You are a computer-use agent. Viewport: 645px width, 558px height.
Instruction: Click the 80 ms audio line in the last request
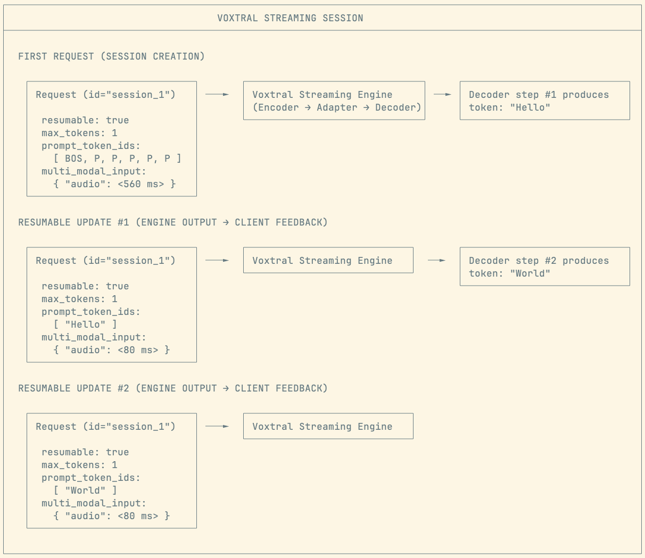112,516
